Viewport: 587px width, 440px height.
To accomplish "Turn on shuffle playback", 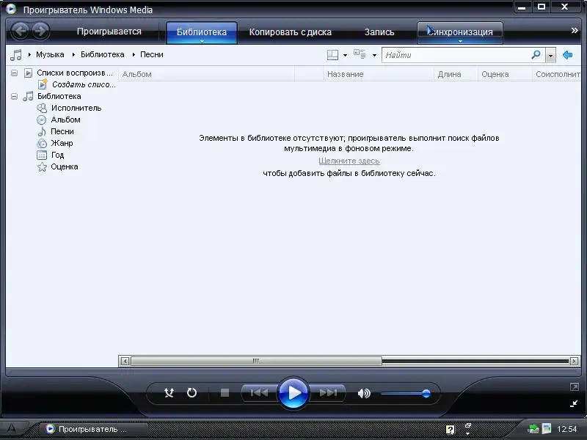I will 169,393.
